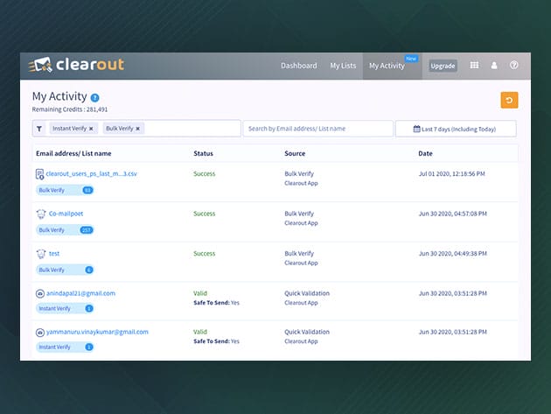Viewport: 551px width, 414px height.
Task: Switch to the My Lists tab
Action: coord(344,66)
